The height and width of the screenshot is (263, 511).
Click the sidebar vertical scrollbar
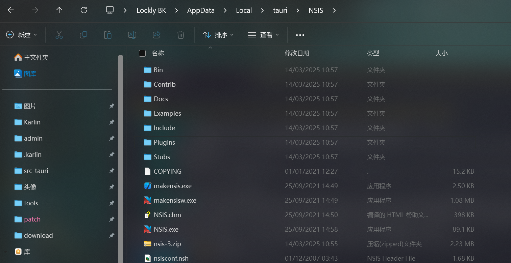[120, 158]
